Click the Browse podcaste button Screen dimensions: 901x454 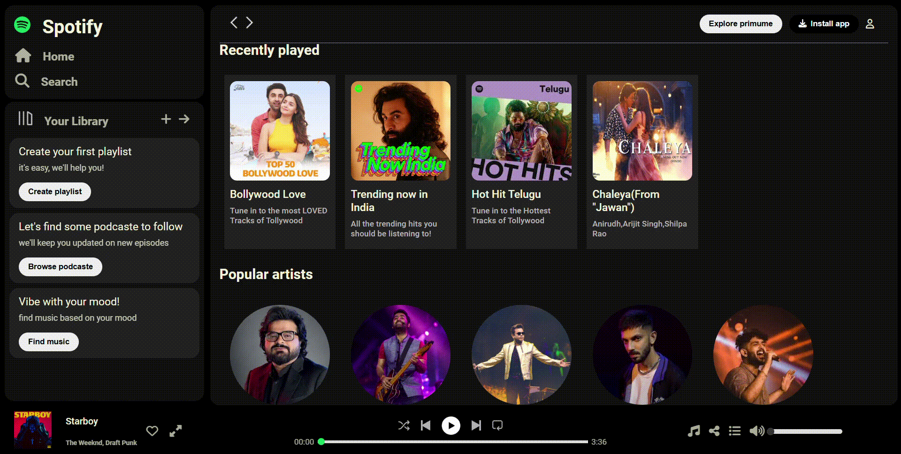(61, 267)
